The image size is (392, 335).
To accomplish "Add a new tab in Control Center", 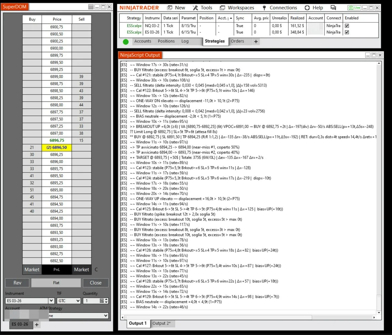I will pos(256,42).
